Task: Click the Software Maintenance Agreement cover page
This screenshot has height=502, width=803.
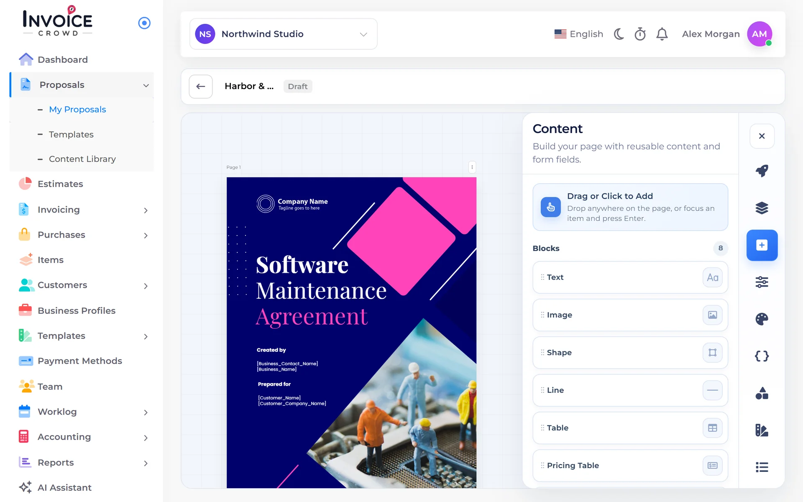Action: 351,333
